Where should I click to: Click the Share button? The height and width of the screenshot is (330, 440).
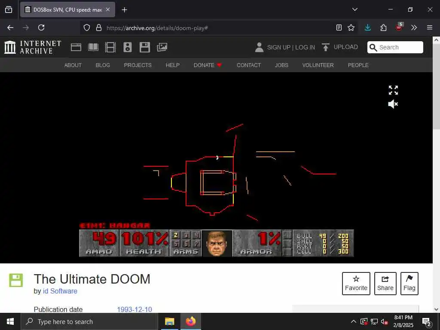[385, 284]
